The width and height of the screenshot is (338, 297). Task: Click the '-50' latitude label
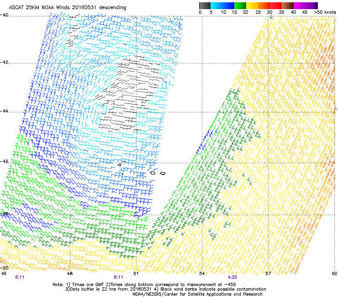coord(4,268)
